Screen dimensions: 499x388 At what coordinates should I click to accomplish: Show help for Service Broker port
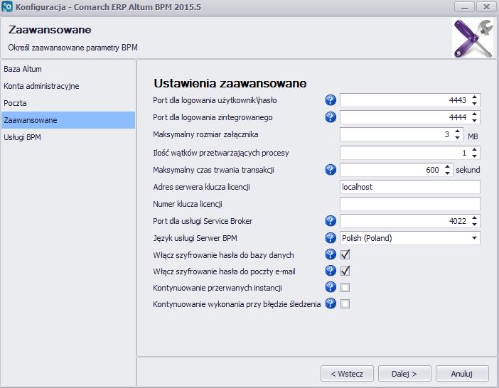pyautogui.click(x=331, y=221)
